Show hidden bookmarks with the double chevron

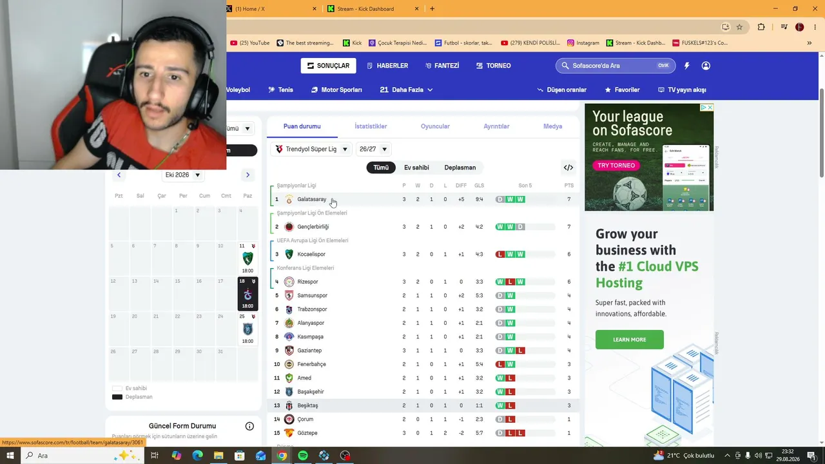coord(810,43)
